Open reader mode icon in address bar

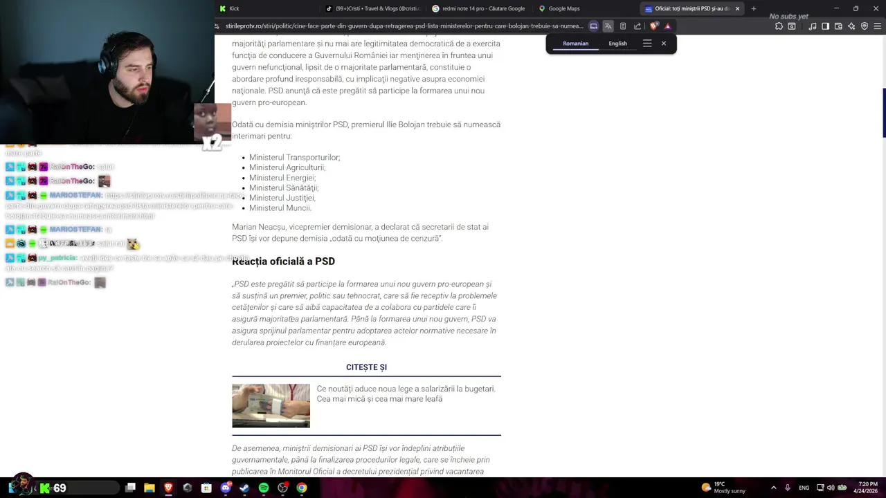click(623, 26)
